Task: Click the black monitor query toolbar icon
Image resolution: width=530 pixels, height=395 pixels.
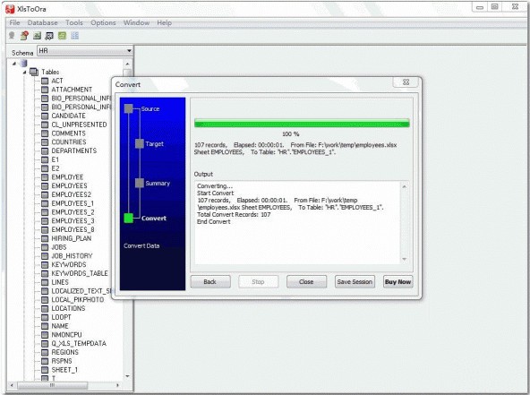Action: [x=49, y=36]
